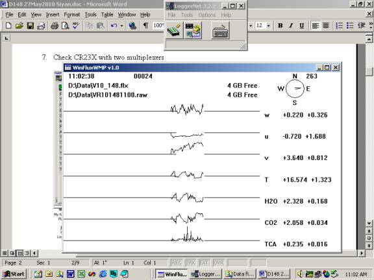
Task: Launch Word from the quick launch W icon
Action: click(x=70, y=274)
